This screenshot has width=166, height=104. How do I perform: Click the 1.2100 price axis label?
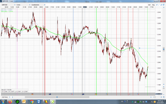point(159,51)
